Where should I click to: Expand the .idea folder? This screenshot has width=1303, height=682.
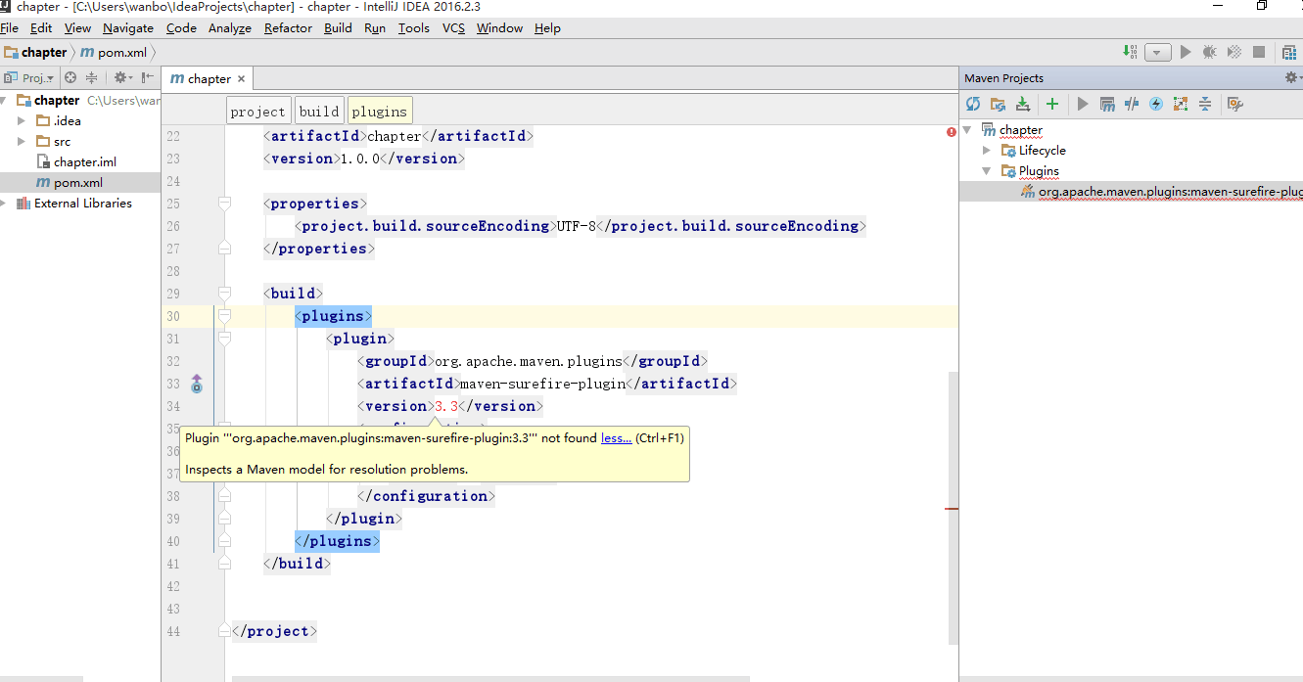(22, 121)
